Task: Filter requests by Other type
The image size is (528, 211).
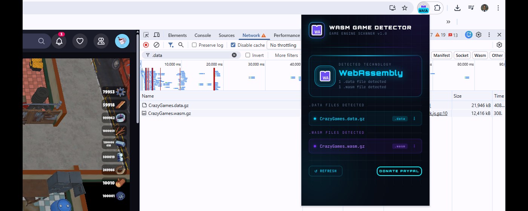Action: [x=497, y=55]
